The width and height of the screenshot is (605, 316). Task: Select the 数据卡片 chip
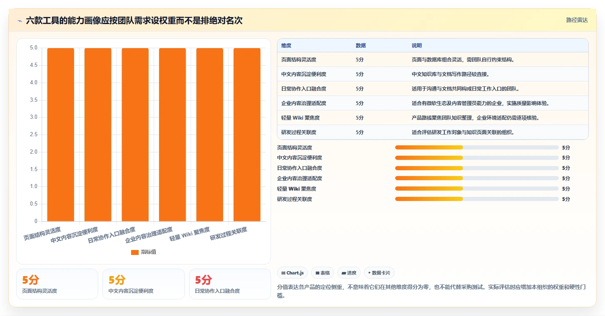point(379,273)
